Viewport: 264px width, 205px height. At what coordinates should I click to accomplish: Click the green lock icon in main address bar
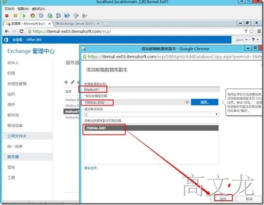(30, 31)
